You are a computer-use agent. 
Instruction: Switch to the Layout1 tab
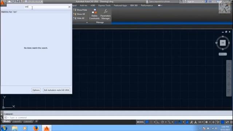[17, 121]
